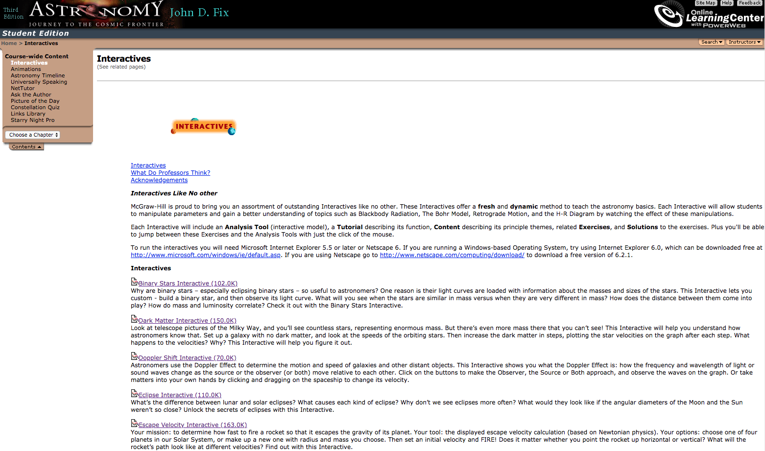This screenshot has width=765, height=451.
Task: Open the Site Map page
Action: [x=706, y=3]
